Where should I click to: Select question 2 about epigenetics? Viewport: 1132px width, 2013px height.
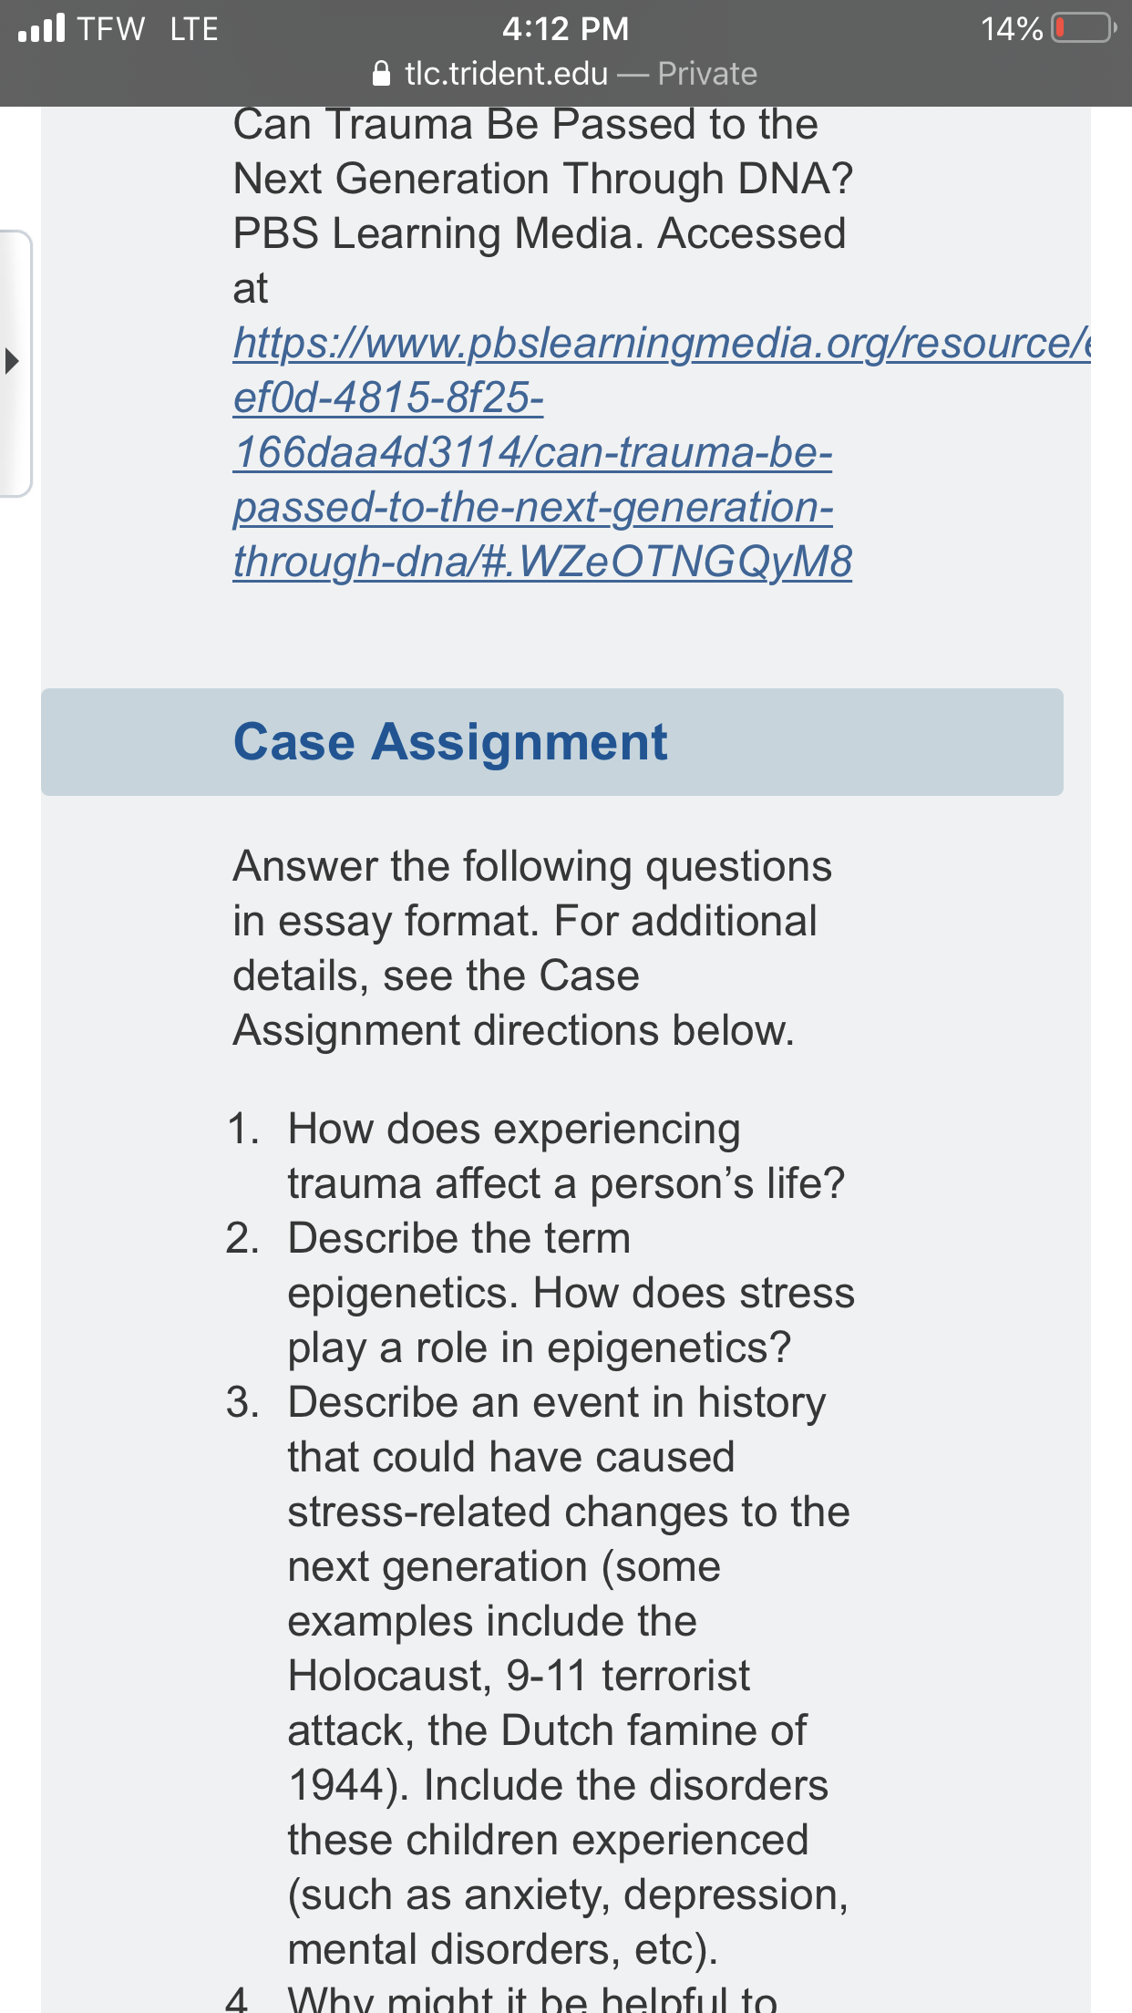point(540,1293)
